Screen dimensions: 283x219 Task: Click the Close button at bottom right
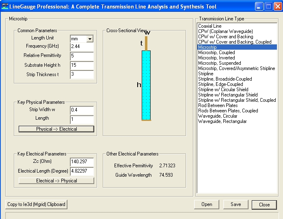point(264,205)
